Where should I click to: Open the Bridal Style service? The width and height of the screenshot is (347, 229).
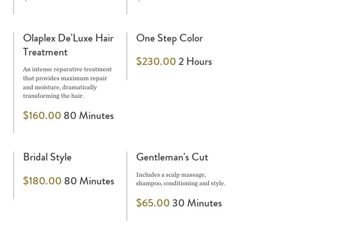pos(47,157)
